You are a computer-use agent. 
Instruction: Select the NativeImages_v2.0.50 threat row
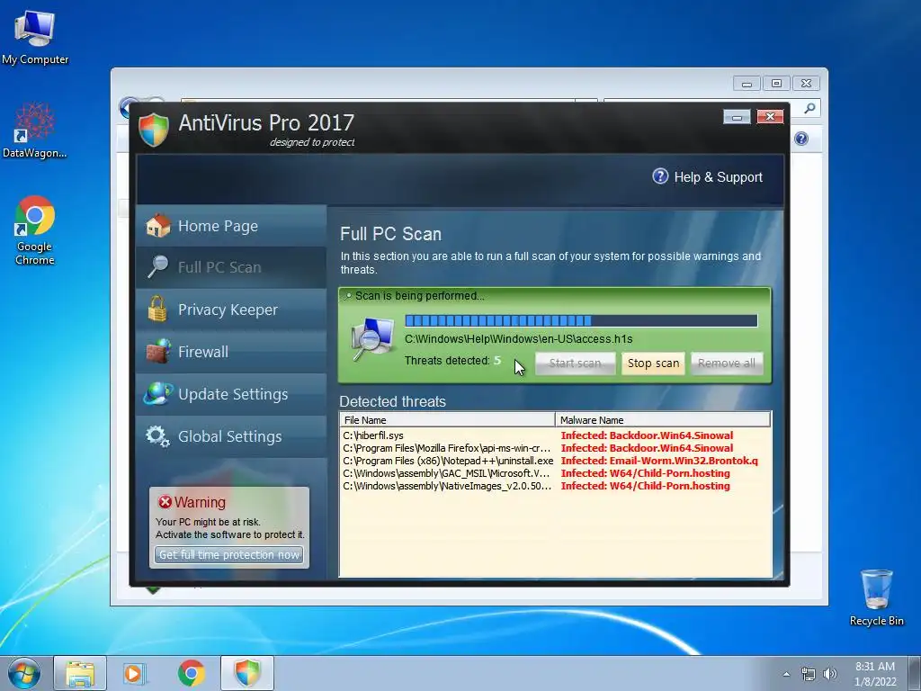(555, 486)
